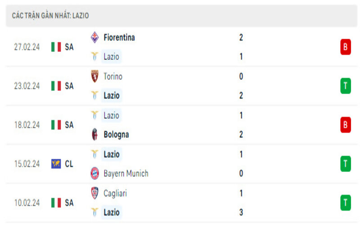Click the Cagliari club crest icon
Screen dimensions: 360x225
click(95, 193)
